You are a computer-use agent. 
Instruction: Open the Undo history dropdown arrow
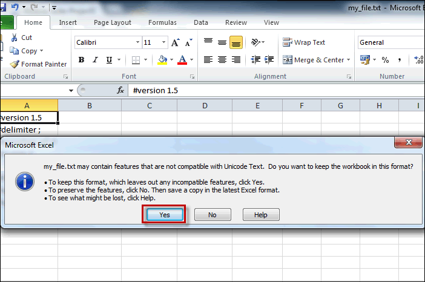[x=24, y=7]
